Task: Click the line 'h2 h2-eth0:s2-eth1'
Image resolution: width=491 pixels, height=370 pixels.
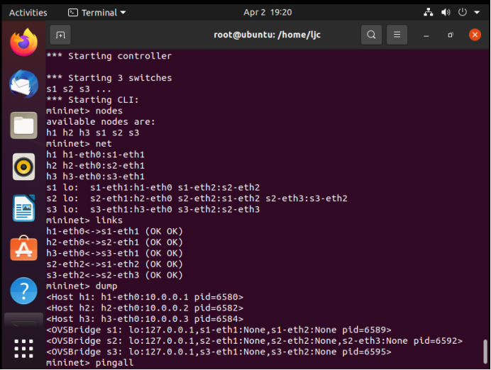Action: tap(96, 165)
